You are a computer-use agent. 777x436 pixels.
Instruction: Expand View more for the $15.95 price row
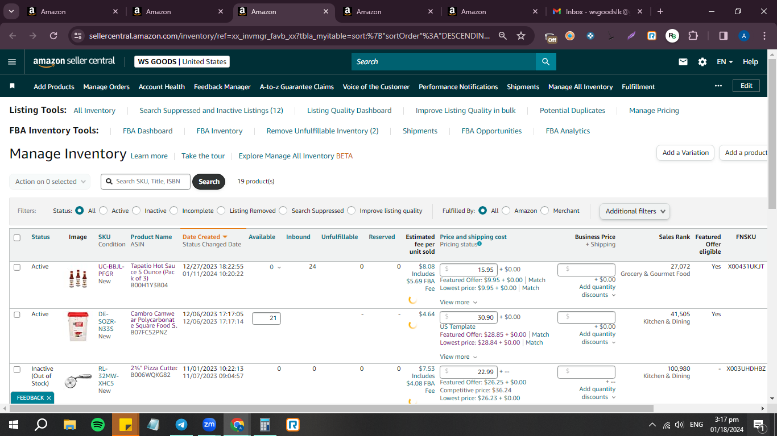click(458, 303)
